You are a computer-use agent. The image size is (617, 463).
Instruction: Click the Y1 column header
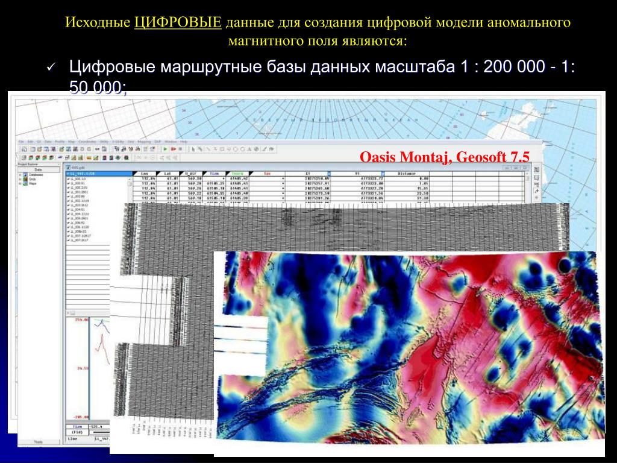357,174
